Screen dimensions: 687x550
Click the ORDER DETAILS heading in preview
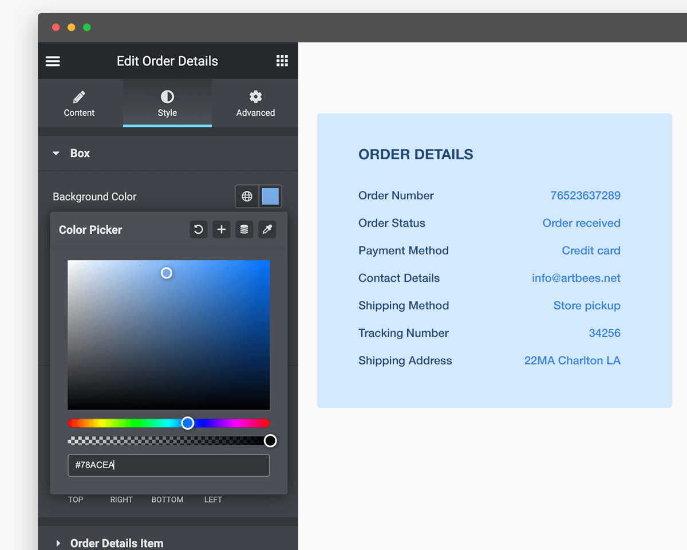pos(416,155)
